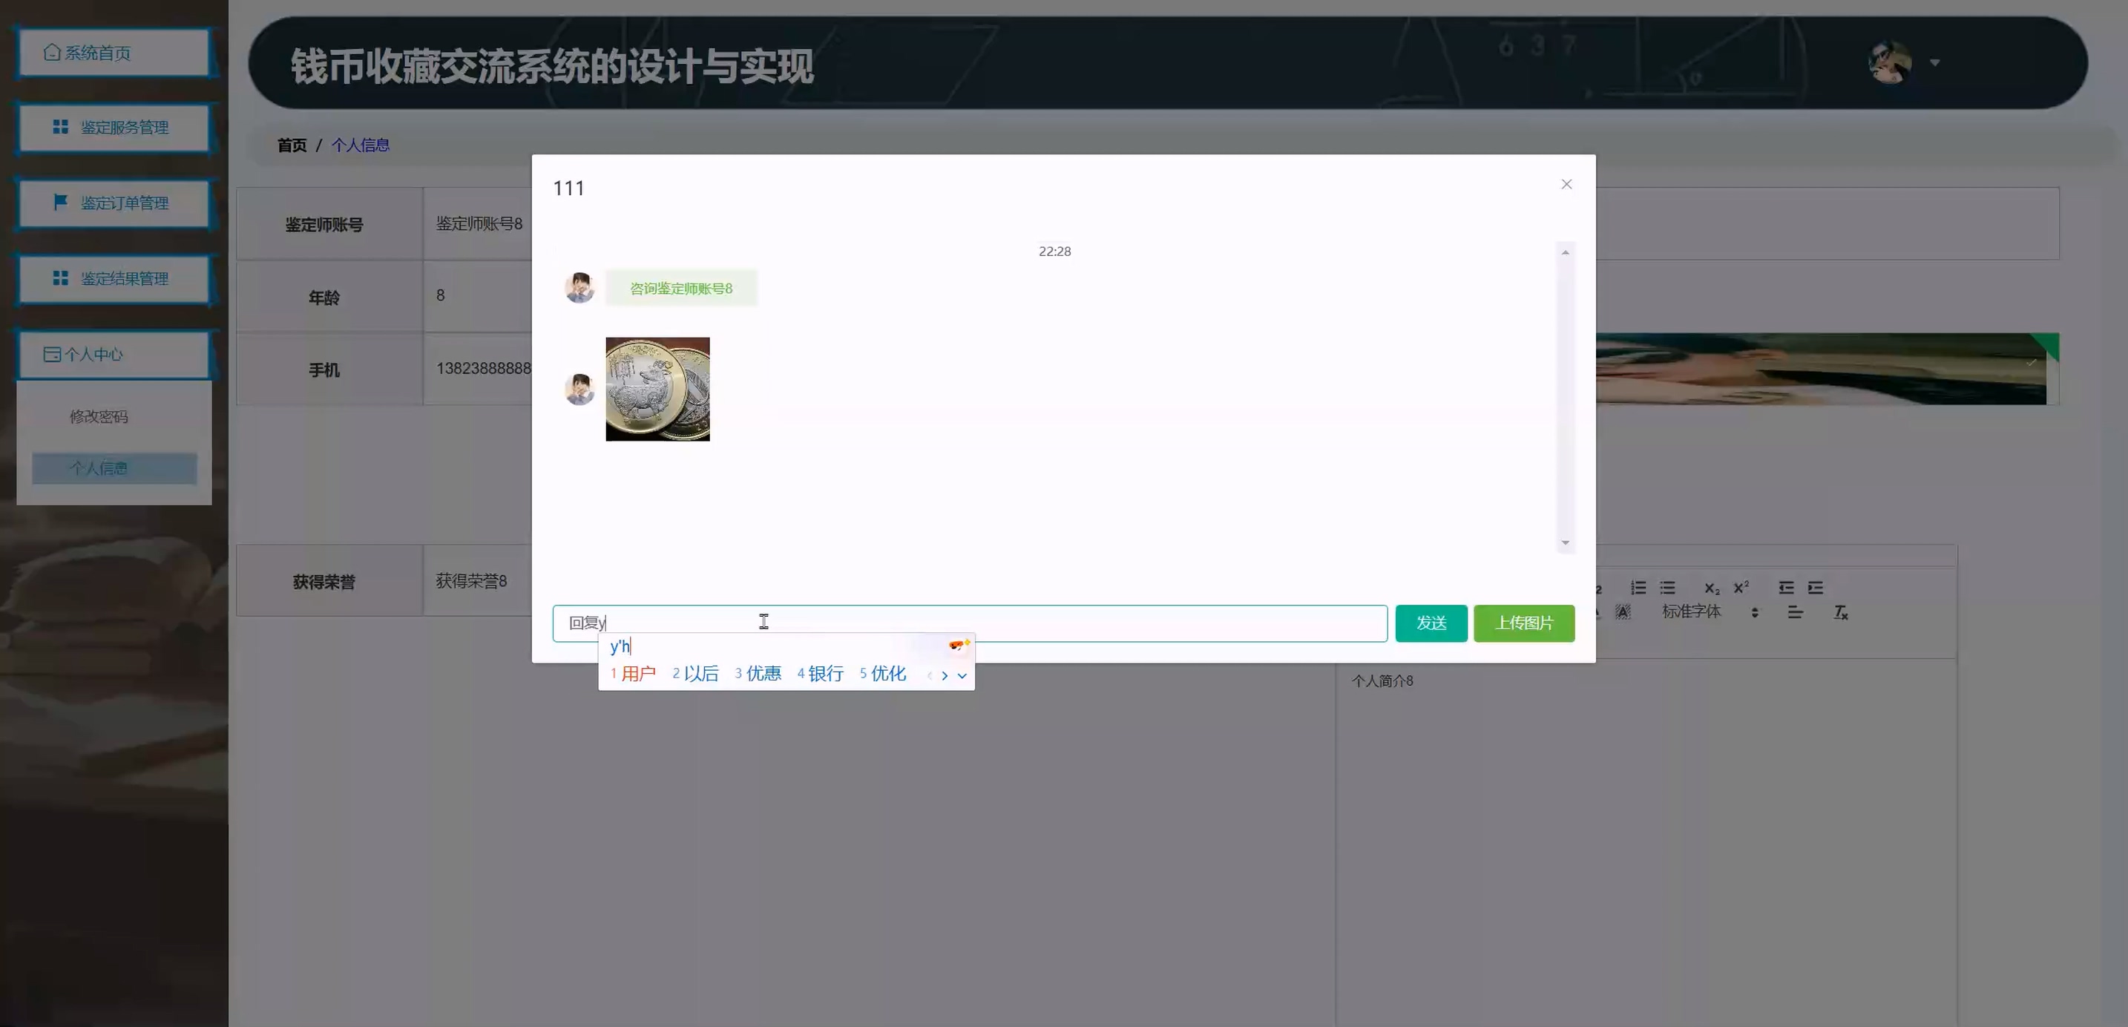Toggle bullet list in editor toolbar
The image size is (2128, 1027).
point(1668,588)
